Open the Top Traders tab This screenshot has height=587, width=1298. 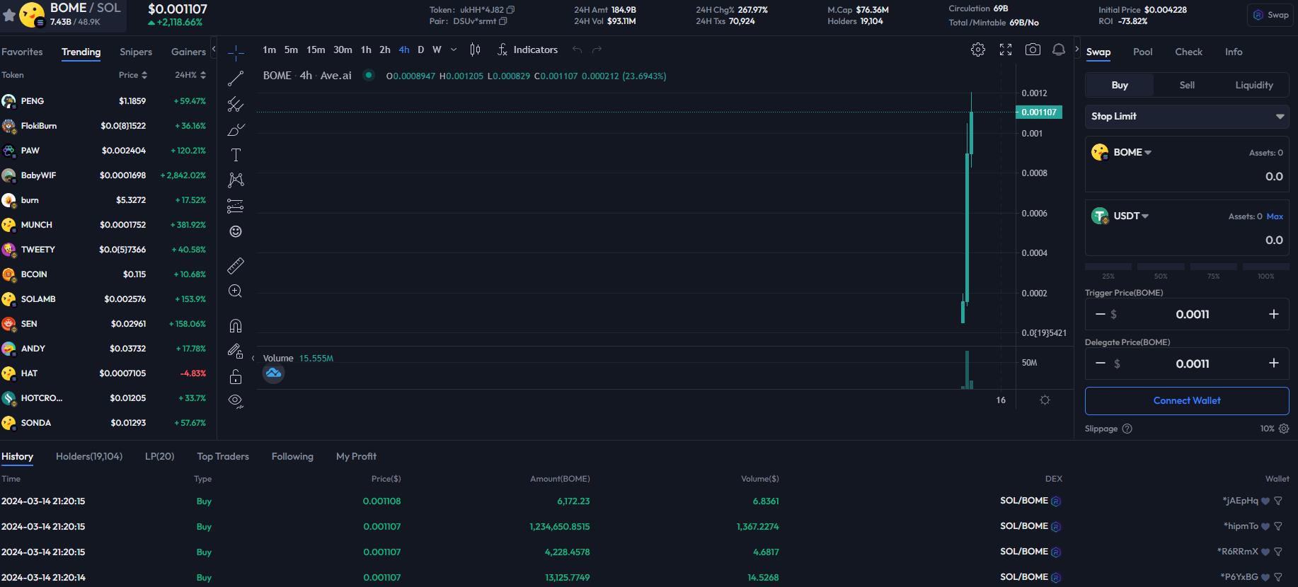(x=223, y=456)
